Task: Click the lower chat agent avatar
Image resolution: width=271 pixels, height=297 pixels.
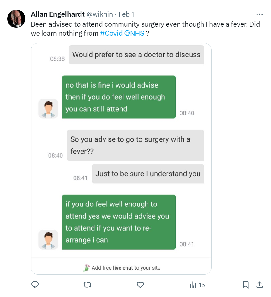Action: click(x=48, y=239)
